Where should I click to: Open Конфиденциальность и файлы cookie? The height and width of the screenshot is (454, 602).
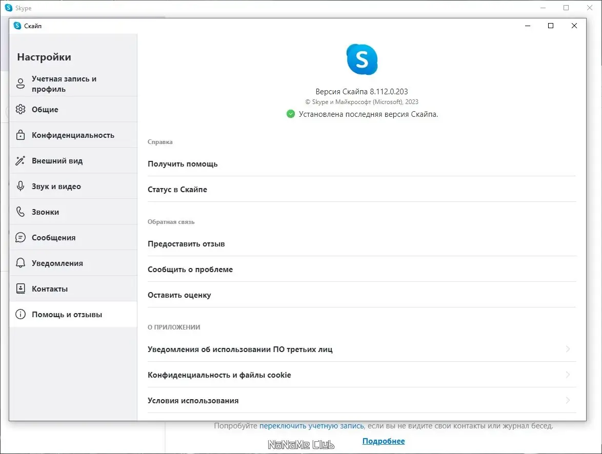(x=362, y=375)
